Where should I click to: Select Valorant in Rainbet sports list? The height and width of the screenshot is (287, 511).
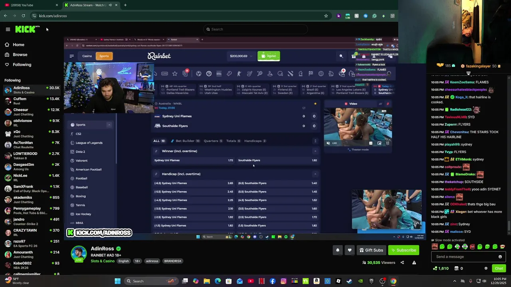point(81,161)
